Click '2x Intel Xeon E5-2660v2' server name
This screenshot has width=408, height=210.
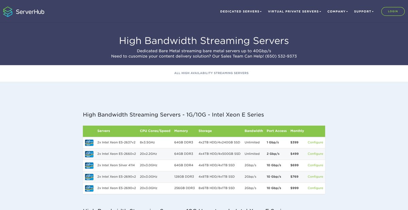click(117, 154)
